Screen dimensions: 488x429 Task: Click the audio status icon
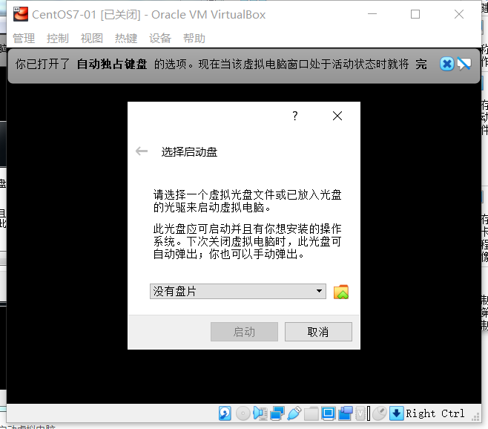pos(260,413)
